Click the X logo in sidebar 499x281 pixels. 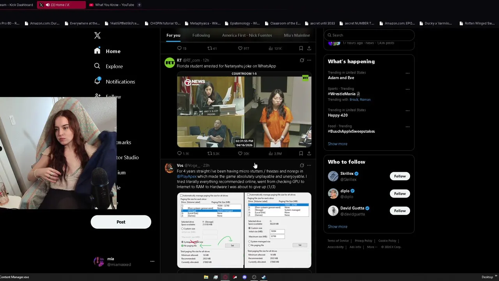tap(97, 36)
